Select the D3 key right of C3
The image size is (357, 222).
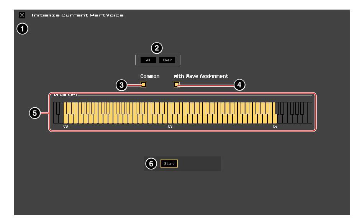tap(175, 119)
